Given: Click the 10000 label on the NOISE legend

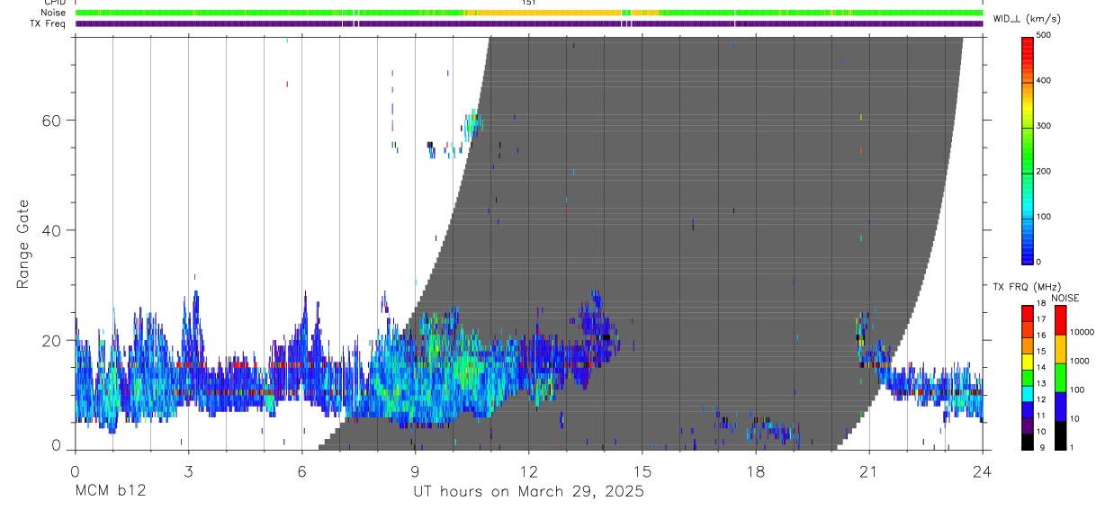Looking at the screenshot, I should tap(1082, 332).
